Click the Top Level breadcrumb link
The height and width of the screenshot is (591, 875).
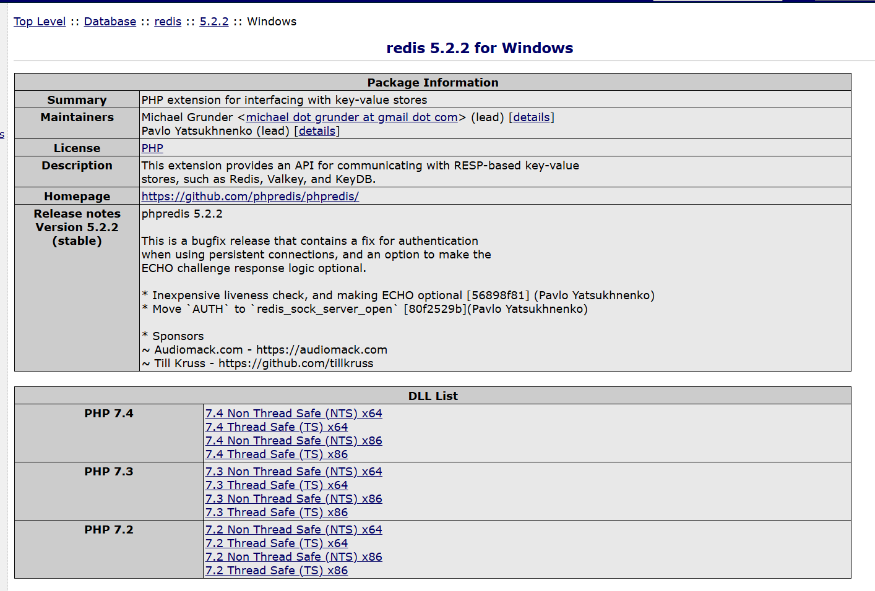[x=40, y=22]
